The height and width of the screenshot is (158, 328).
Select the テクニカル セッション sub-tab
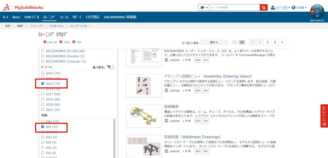(56, 26)
